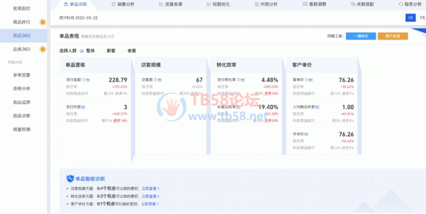Select the 1天 time range button

[410, 18]
